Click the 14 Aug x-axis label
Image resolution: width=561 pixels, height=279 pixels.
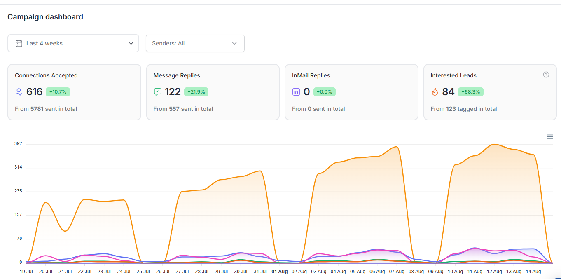click(x=533, y=272)
